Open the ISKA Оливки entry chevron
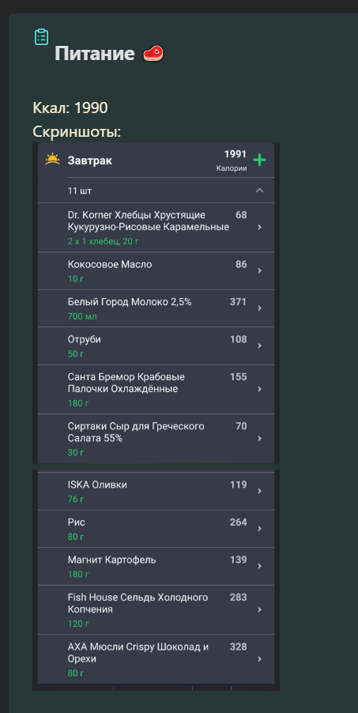 click(259, 491)
